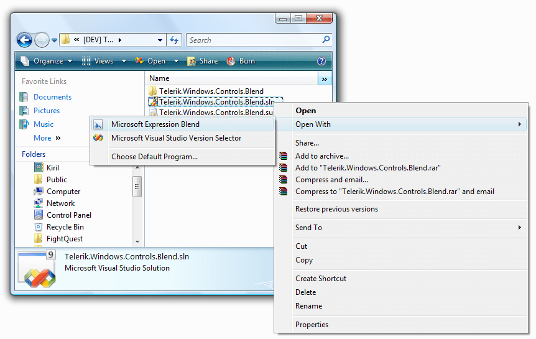
Task: Click the Pictures icon in Favorite Links
Action: 24,111
